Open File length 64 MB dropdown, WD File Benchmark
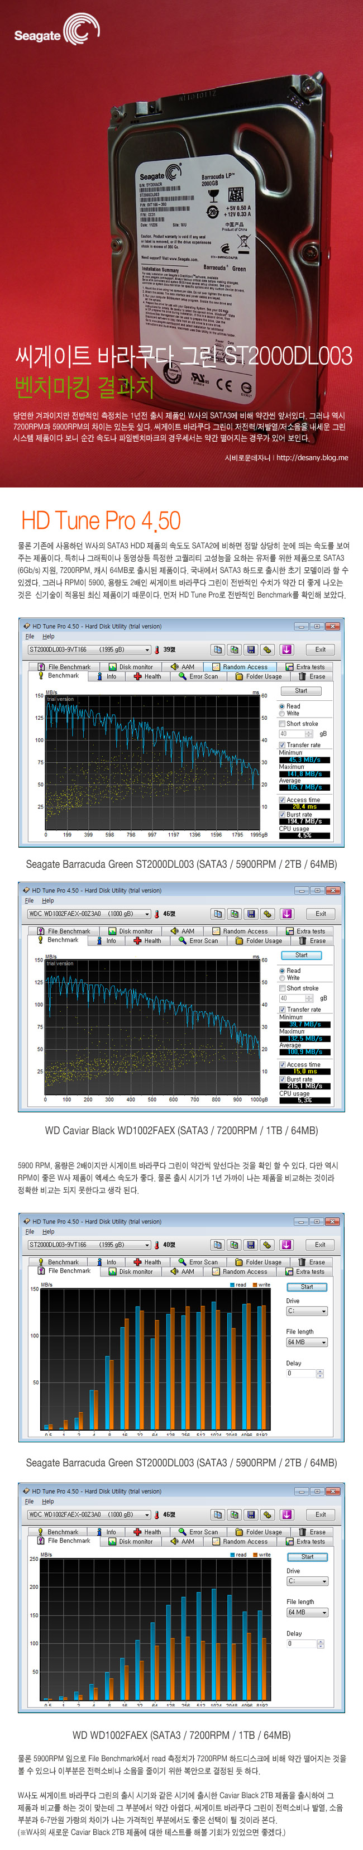The width and height of the screenshot is (363, 1850). (307, 1612)
